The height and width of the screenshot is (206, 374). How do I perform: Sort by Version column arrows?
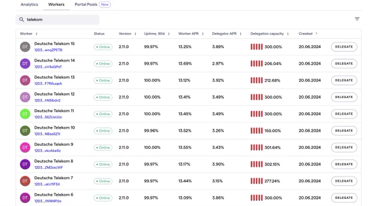click(135, 34)
